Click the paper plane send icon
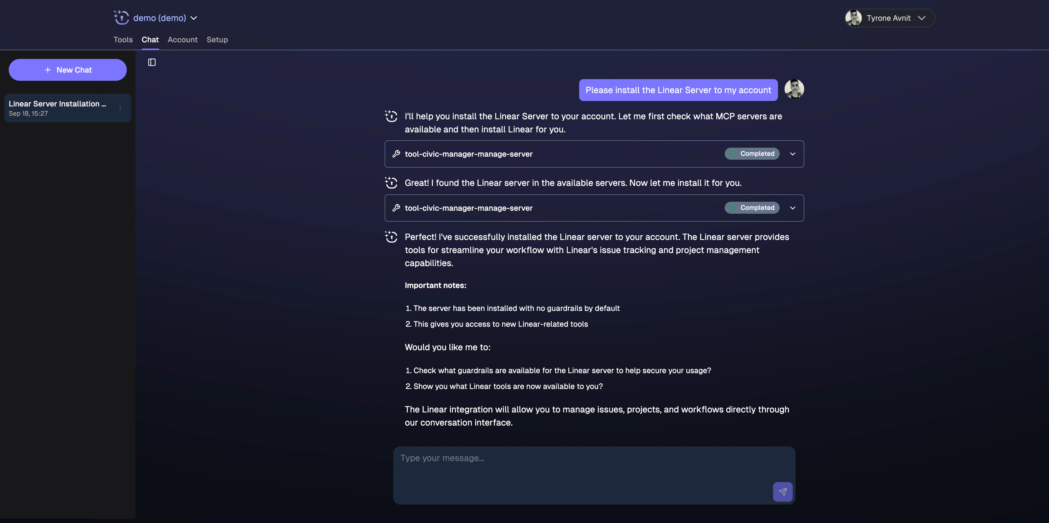The height and width of the screenshot is (523, 1049). [782, 491]
